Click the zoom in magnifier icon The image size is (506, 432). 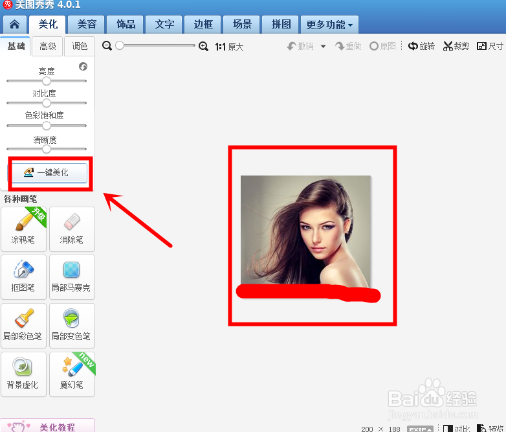coord(203,46)
